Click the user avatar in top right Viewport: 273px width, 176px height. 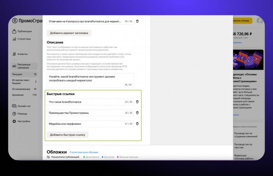point(260,21)
